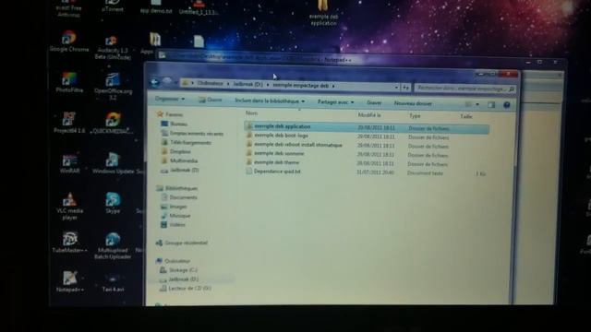Sort by the Modifié le column header
The image size is (591, 332).
click(369, 114)
